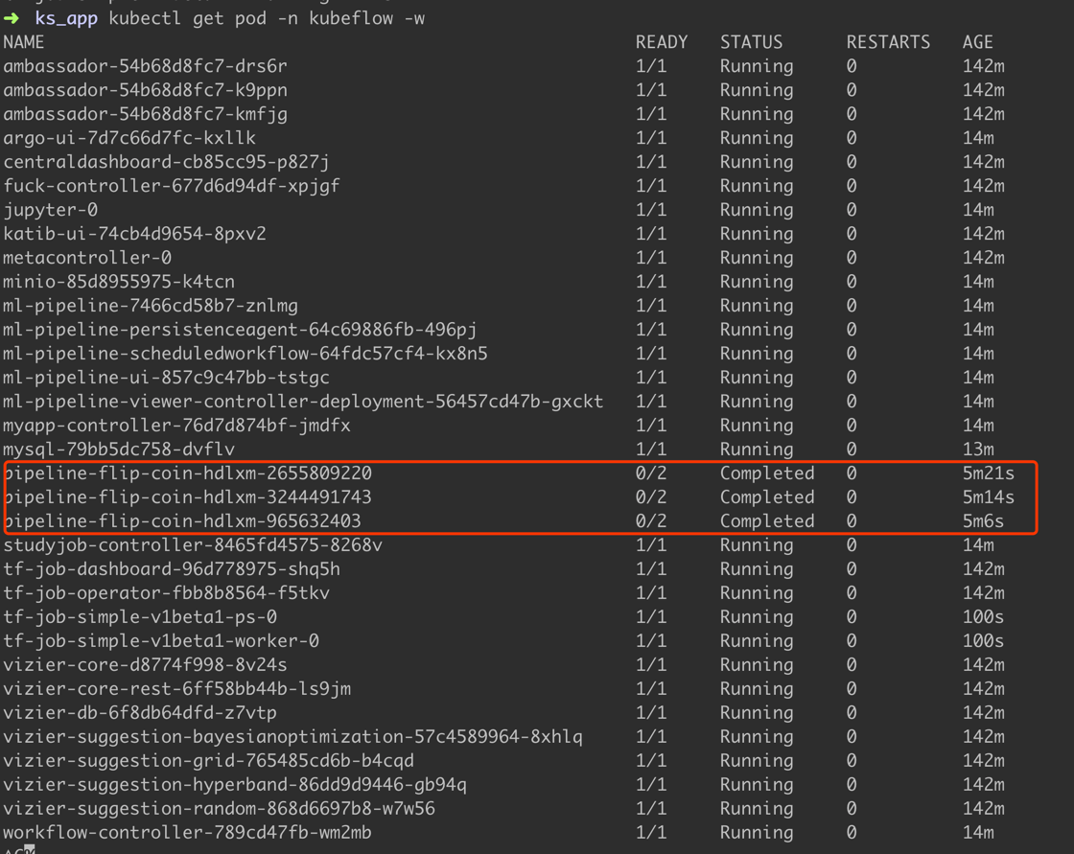Select the jupyter-0 pod name
The image size is (1074, 854).
[x=51, y=210]
